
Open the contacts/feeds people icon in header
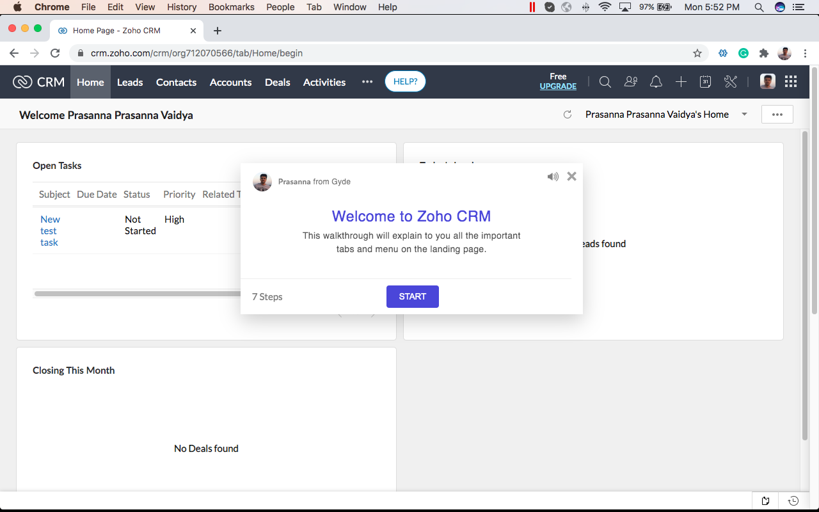(631, 82)
